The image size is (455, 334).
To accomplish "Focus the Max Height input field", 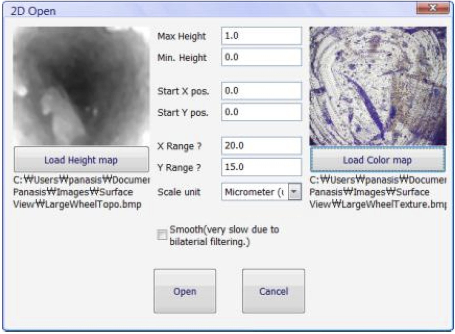I will (262, 36).
